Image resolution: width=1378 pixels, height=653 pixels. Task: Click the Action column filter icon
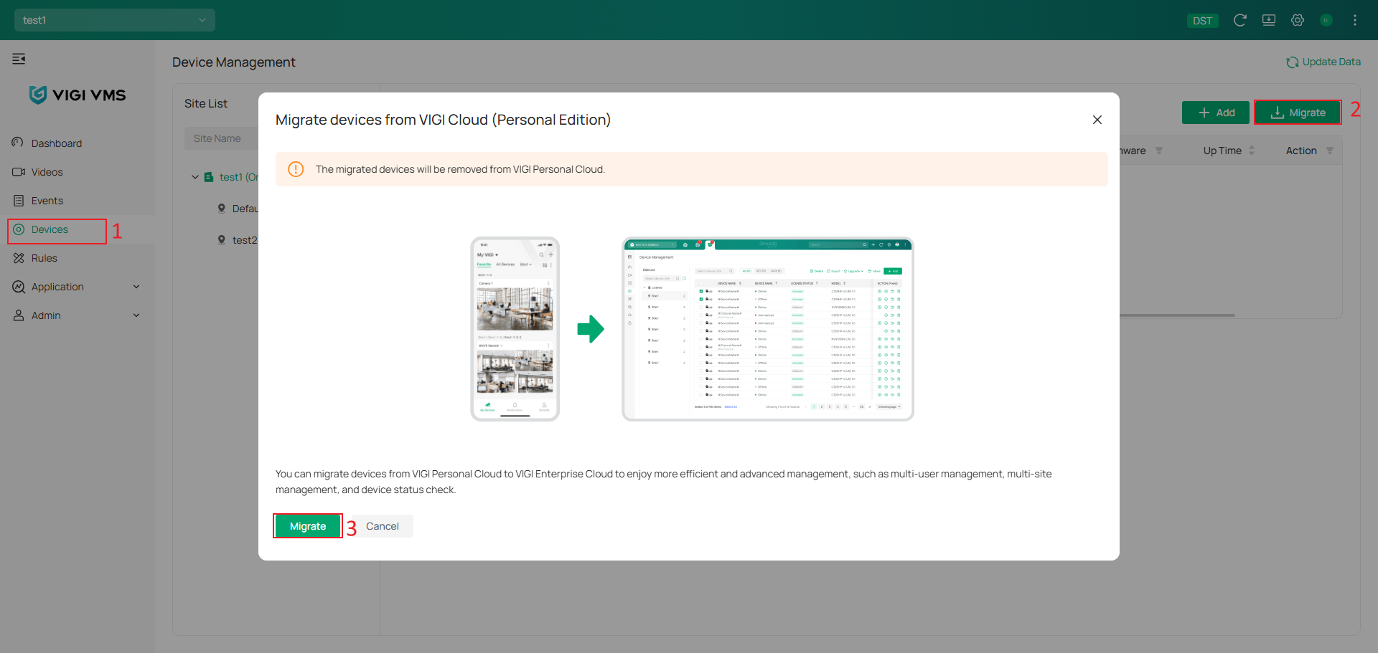click(x=1330, y=151)
